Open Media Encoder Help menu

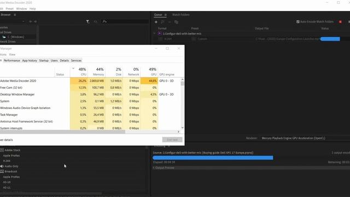click(x=33, y=9)
